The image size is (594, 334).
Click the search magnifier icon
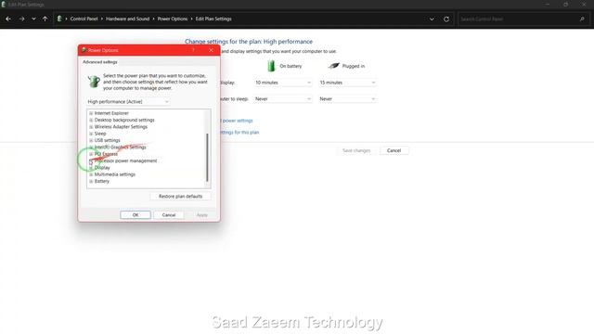(x=582, y=19)
